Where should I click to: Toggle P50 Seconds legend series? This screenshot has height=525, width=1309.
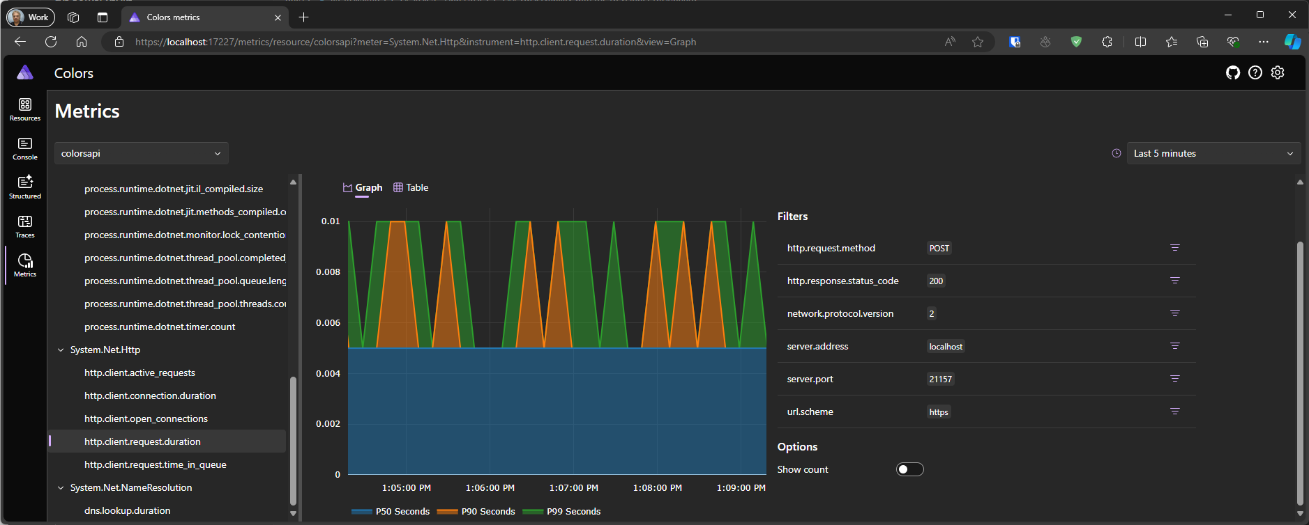[x=391, y=511]
